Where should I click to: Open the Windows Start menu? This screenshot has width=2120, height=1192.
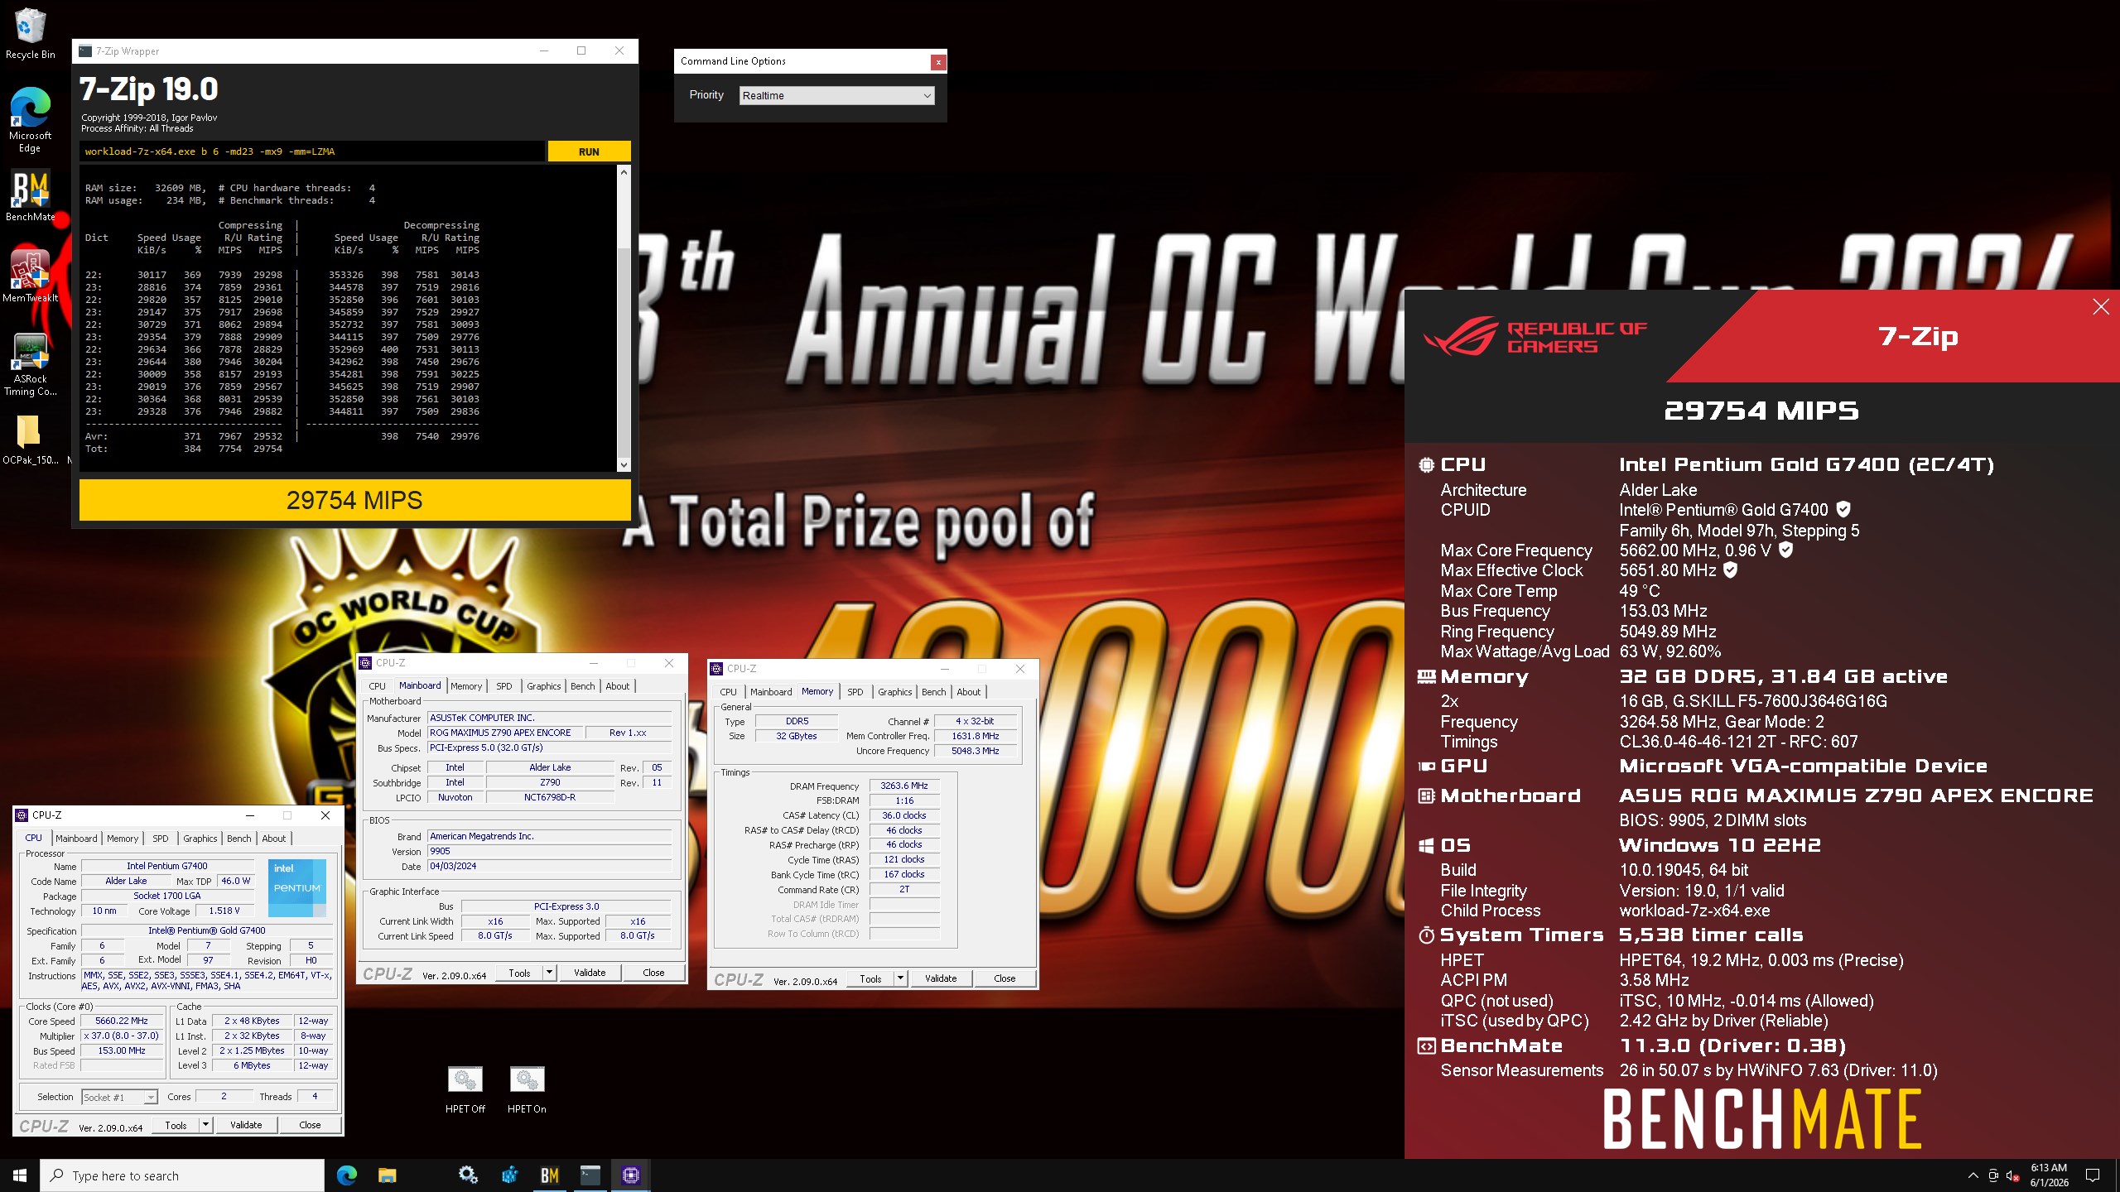[x=20, y=1175]
